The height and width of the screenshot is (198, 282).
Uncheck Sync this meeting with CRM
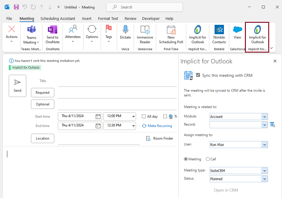tap(198, 75)
